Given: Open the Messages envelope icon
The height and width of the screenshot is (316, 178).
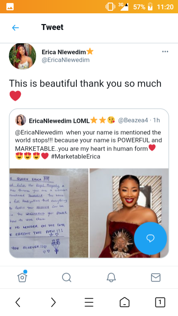Looking at the screenshot, I should 156,278.
